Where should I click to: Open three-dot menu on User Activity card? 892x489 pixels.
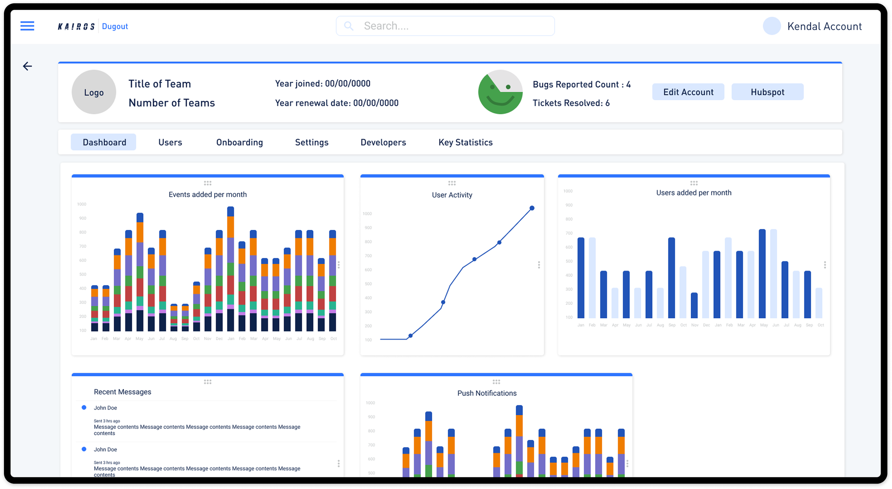pyautogui.click(x=539, y=265)
